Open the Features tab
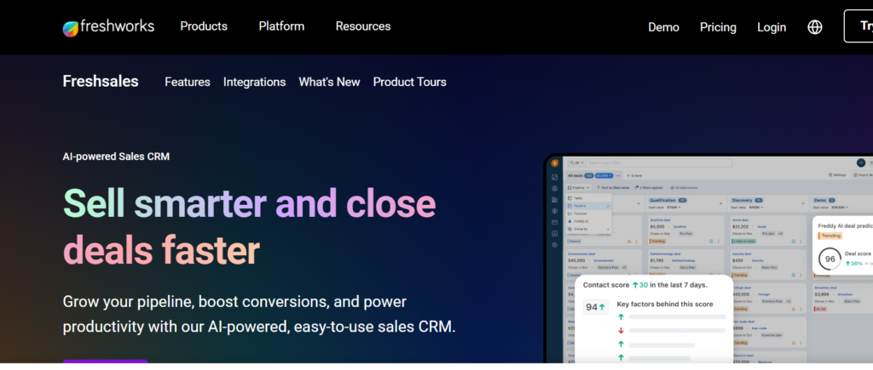873x370 pixels. [x=188, y=82]
